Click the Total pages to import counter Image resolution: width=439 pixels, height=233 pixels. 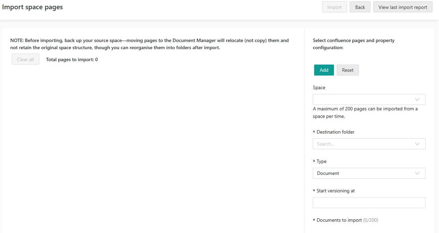click(72, 59)
